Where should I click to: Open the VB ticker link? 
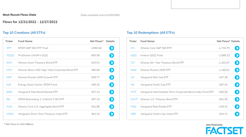click(132, 85)
